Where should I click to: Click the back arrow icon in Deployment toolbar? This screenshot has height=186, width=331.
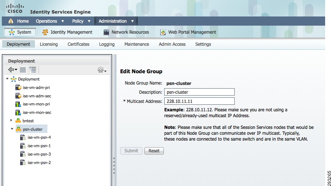11,70
